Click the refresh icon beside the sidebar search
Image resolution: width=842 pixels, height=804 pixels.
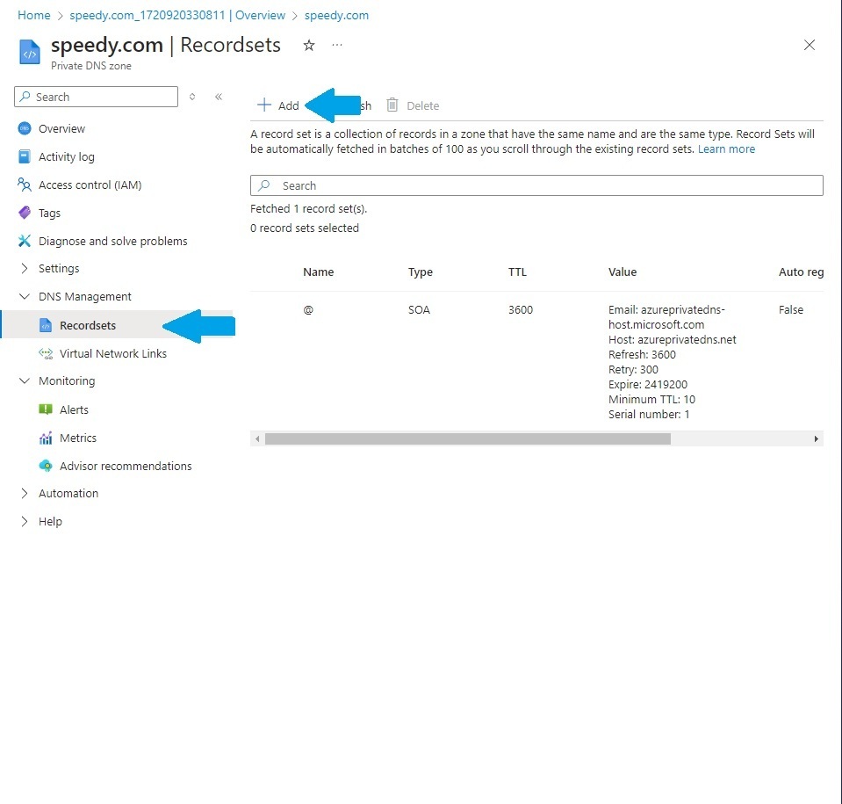coord(192,97)
